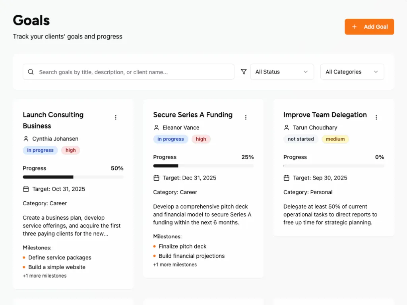
Task: Click person icon next to Tarun Choudhary
Action: 287,127
